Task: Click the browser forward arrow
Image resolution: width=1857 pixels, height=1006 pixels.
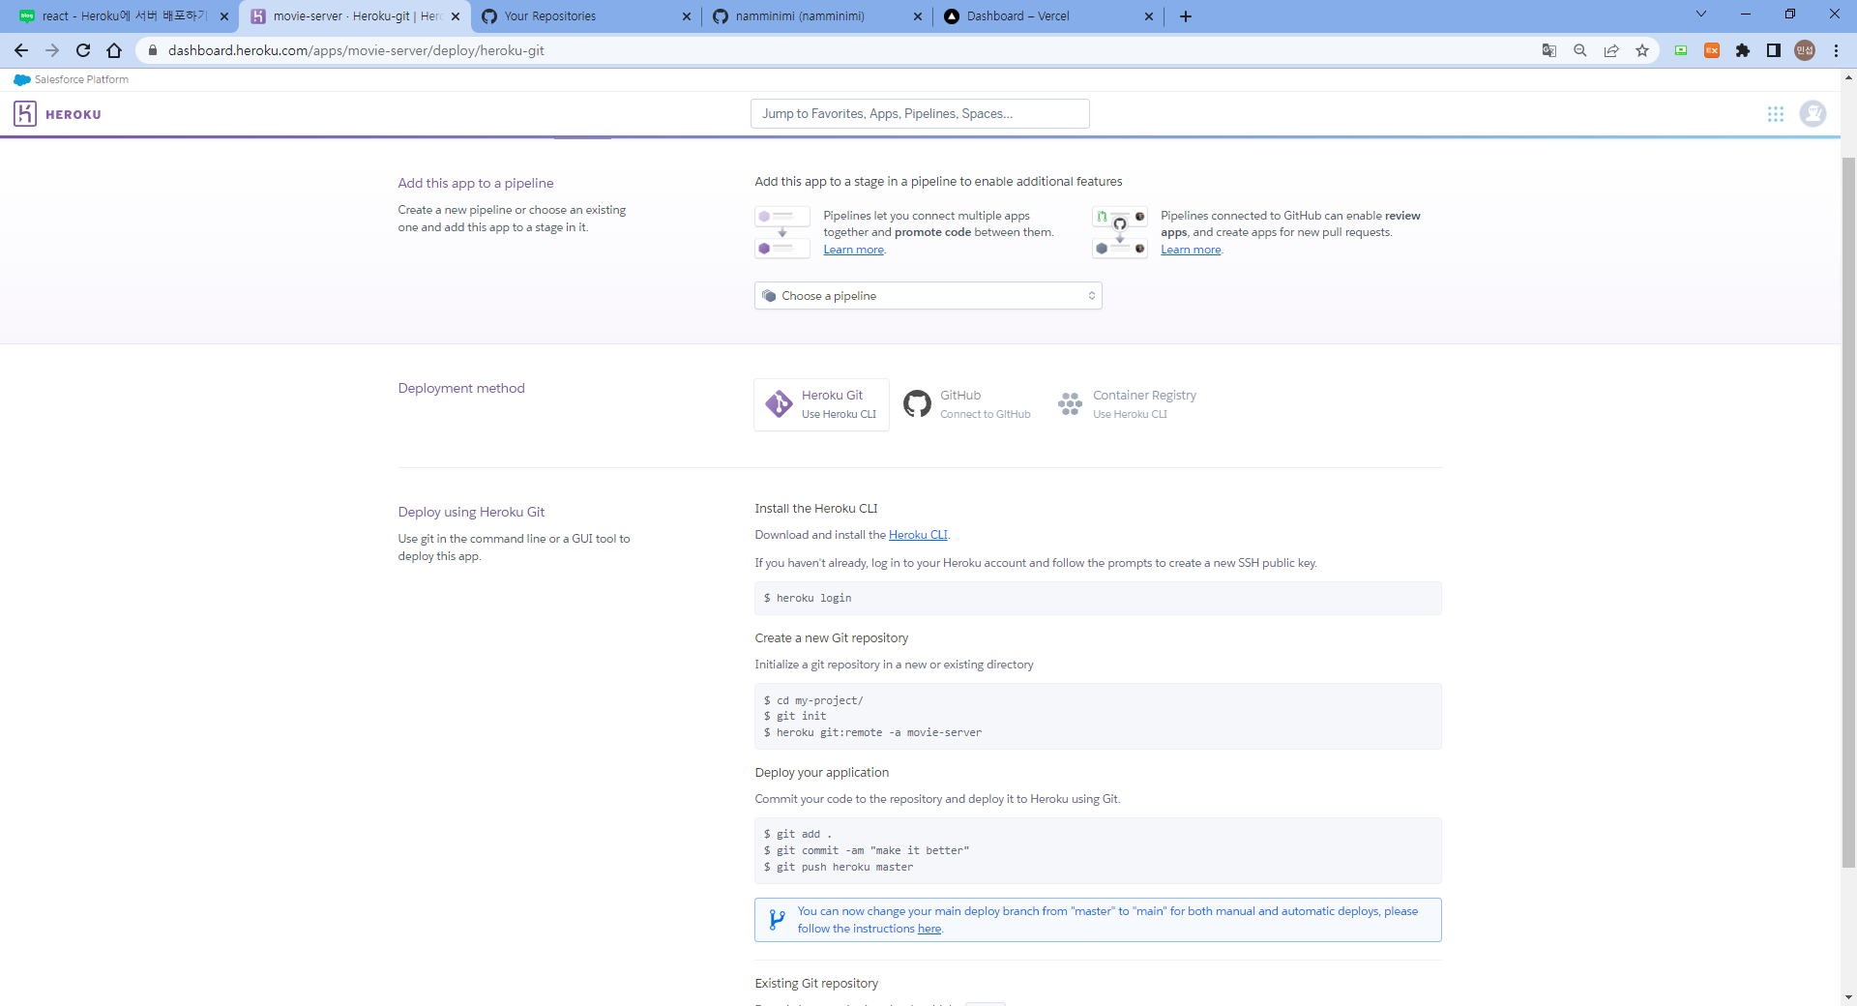Action: click(52, 50)
